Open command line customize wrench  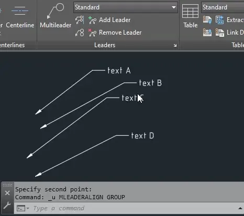point(7,206)
